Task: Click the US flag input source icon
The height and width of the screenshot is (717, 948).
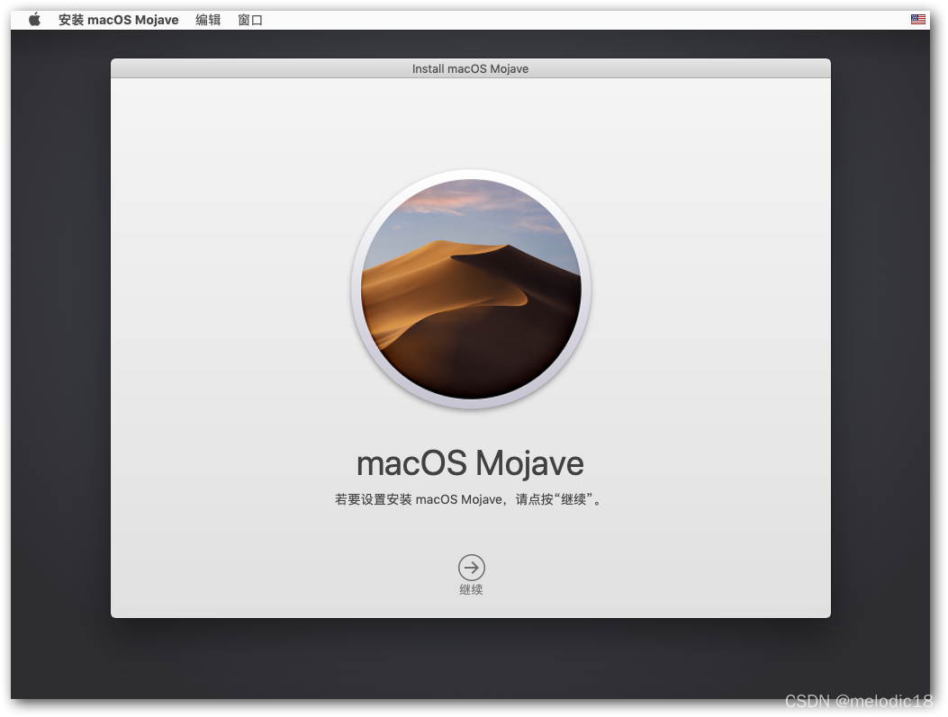Action: tap(917, 19)
